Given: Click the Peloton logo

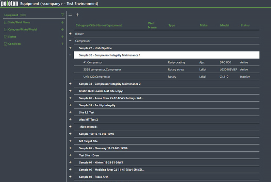Looking at the screenshot, I should [x=9, y=4].
